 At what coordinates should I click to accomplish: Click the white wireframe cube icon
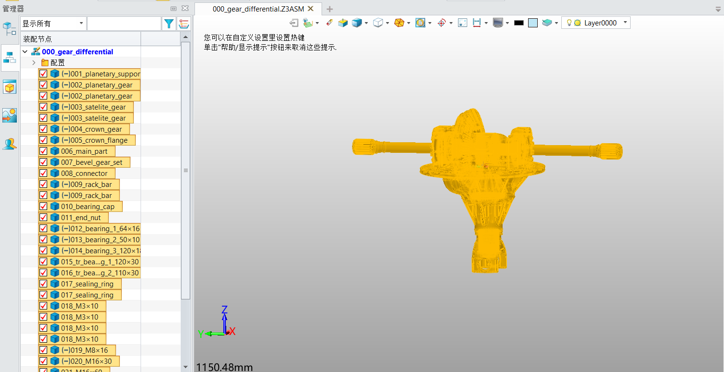(378, 23)
